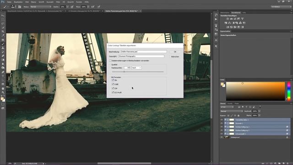This screenshot has width=293, height=165.
Task: Select the Eraser tool
Action: (3, 56)
